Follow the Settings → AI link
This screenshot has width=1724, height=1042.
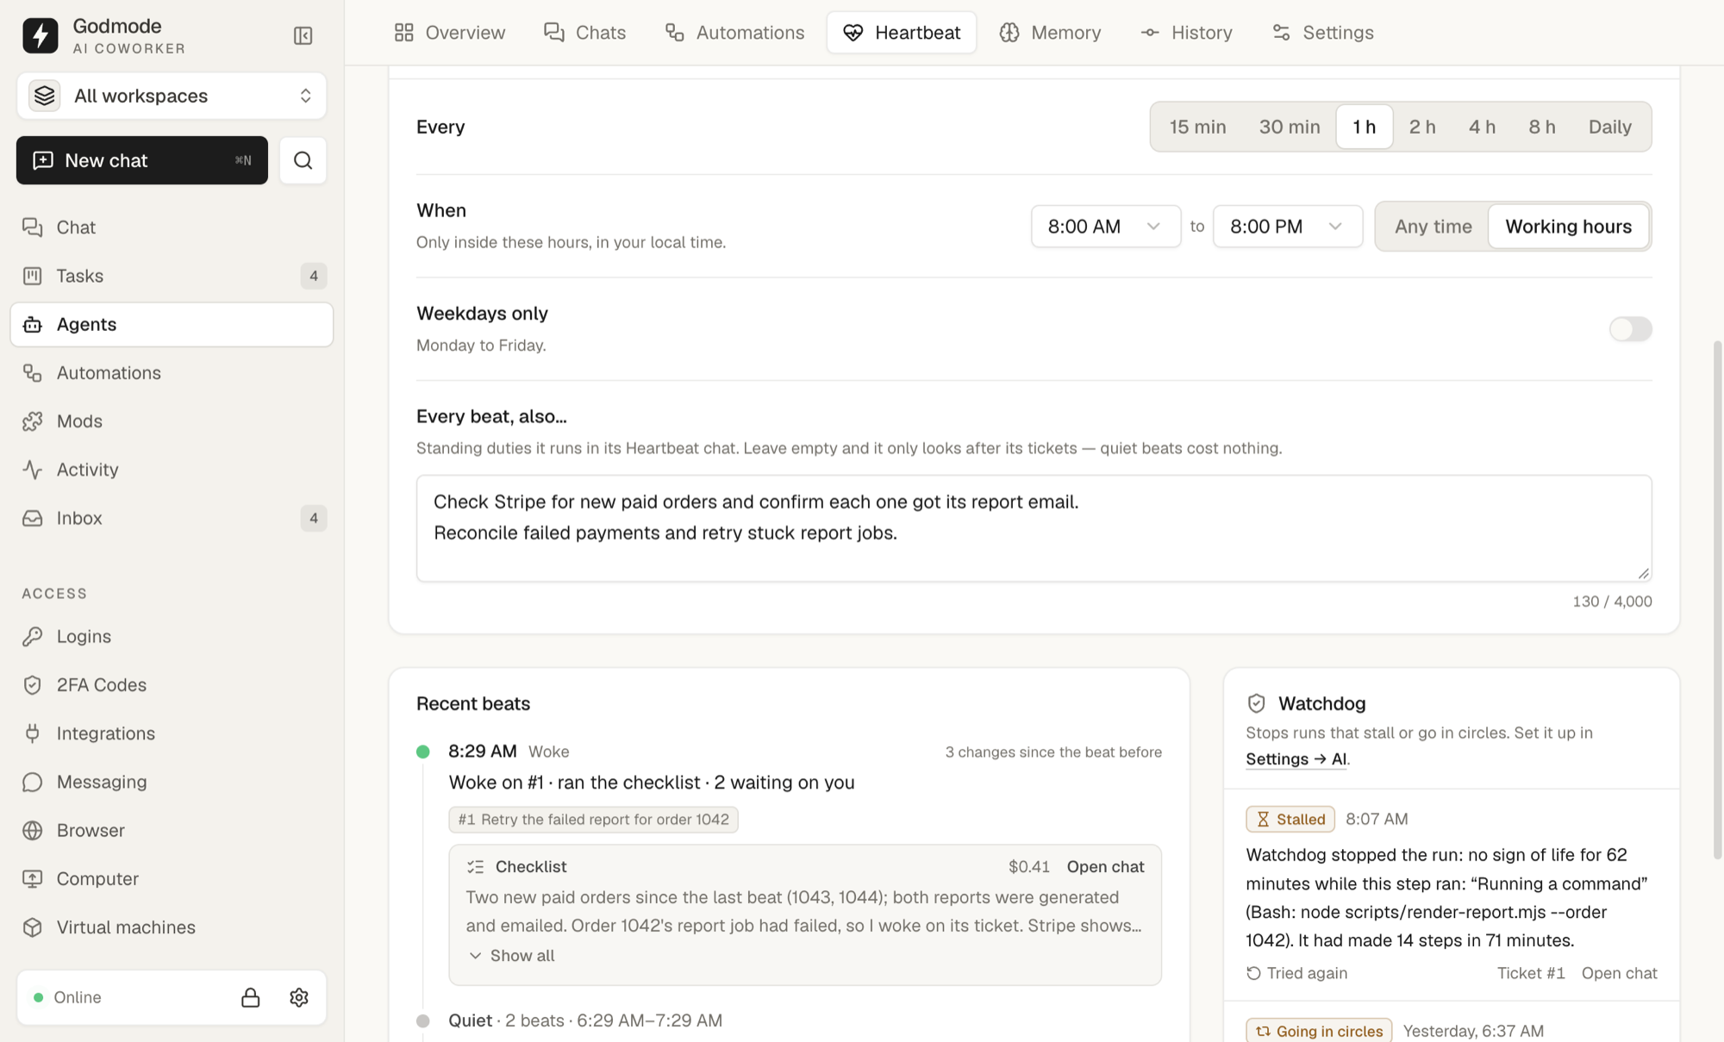[1296, 759]
